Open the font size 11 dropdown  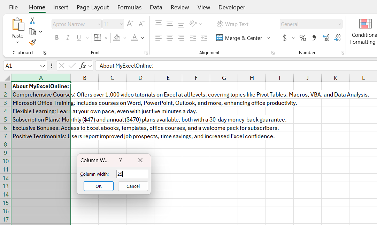(x=121, y=24)
